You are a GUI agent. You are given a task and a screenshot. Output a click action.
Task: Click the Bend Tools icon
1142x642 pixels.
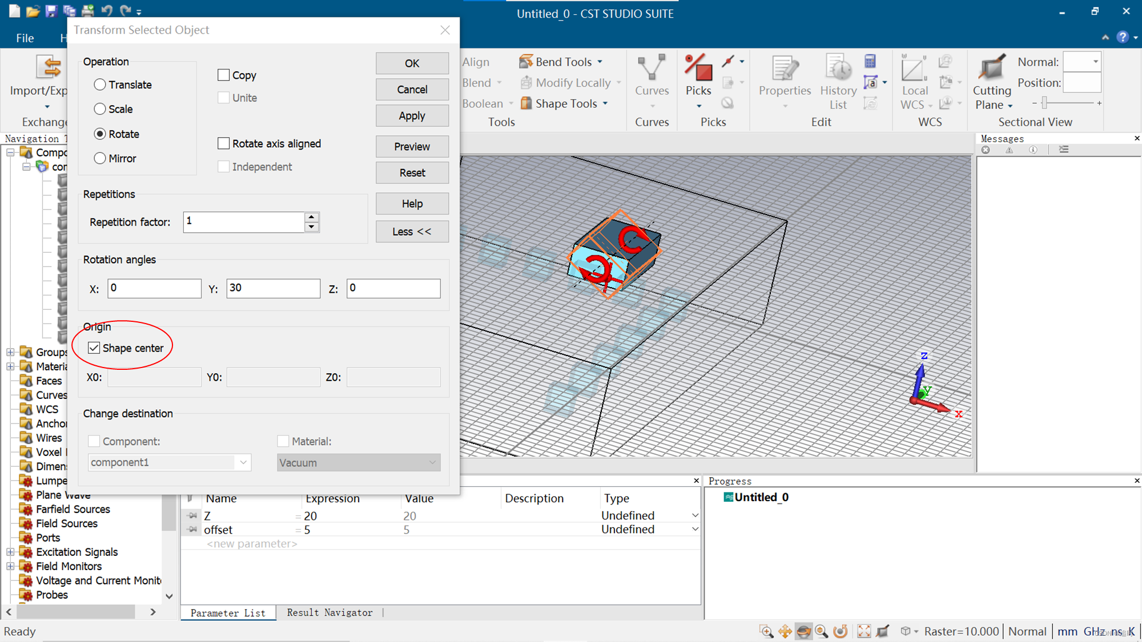(525, 62)
